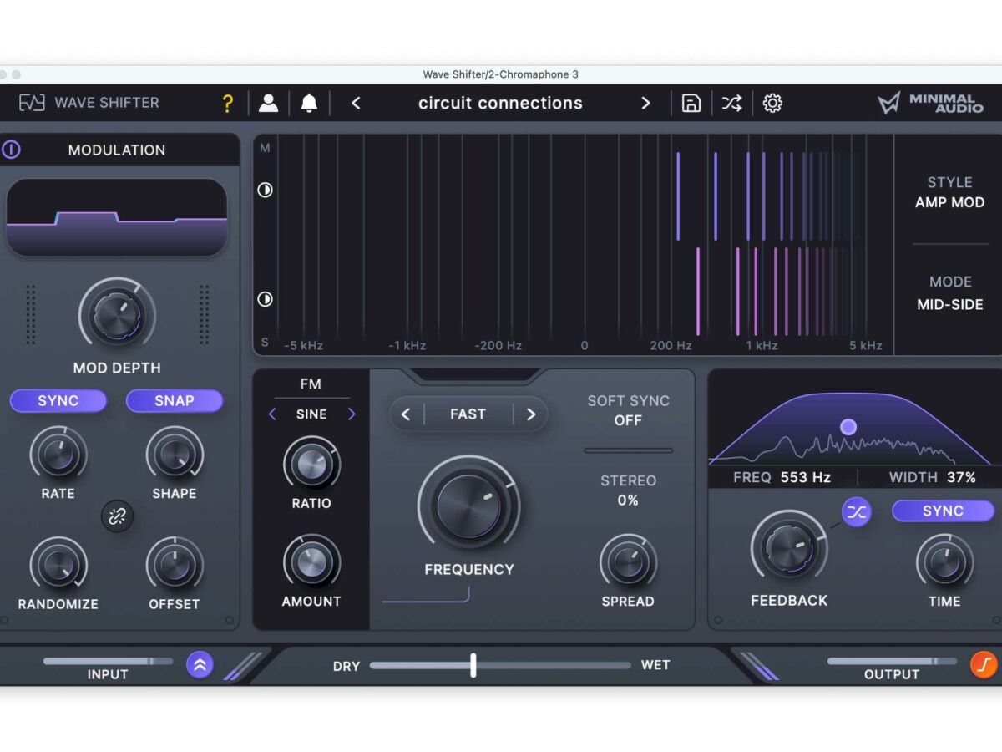Click the notifications bell icon
This screenshot has height=752, width=1002.
309,104
